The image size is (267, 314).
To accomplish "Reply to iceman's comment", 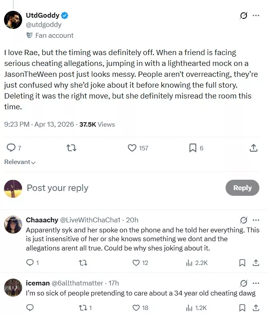I will tap(30, 308).
